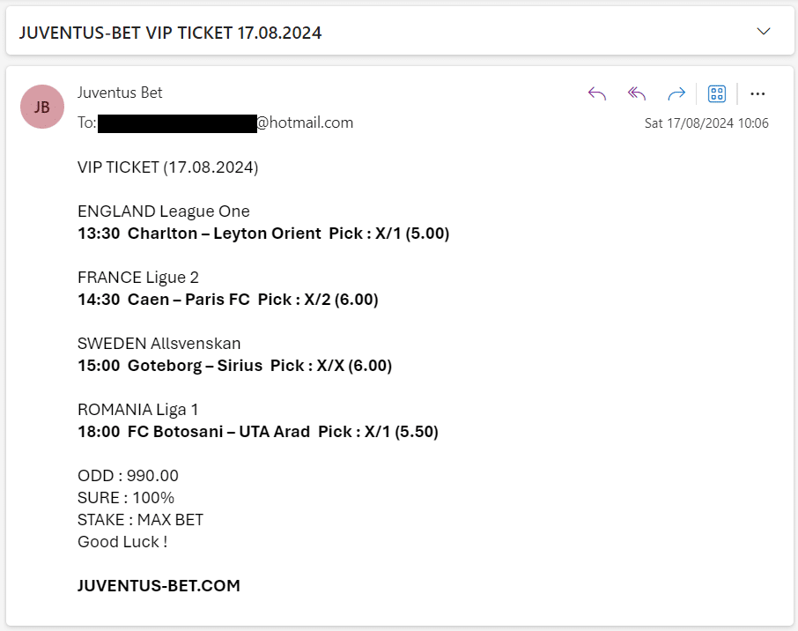
Task: Click the JB sender avatar
Action: tap(42, 107)
